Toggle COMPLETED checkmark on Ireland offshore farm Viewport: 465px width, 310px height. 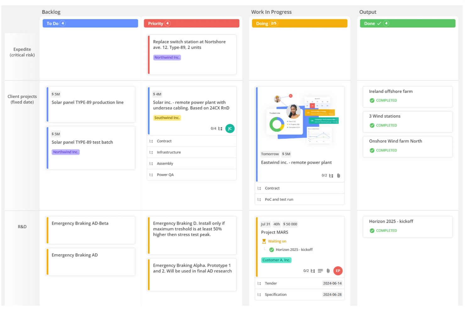pyautogui.click(x=372, y=100)
